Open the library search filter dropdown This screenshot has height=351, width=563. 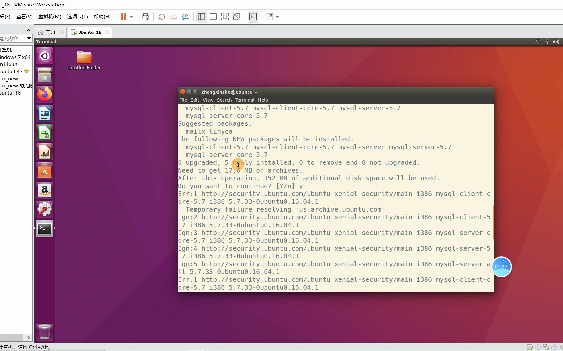coord(28,38)
